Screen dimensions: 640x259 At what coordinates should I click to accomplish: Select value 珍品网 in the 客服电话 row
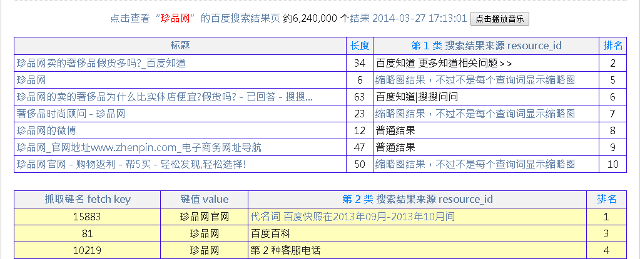(205, 250)
